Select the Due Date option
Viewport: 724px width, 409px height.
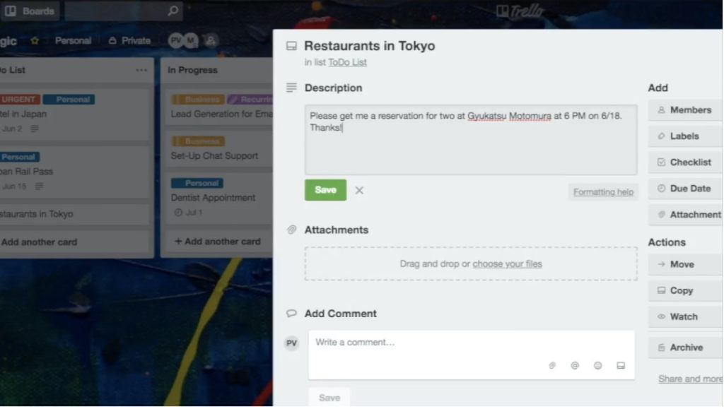(x=684, y=189)
